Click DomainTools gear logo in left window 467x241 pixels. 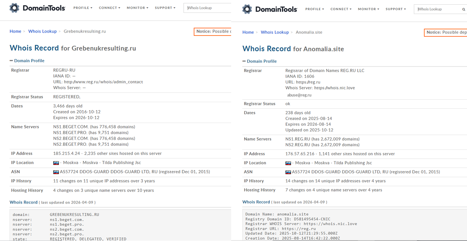click(x=14, y=8)
